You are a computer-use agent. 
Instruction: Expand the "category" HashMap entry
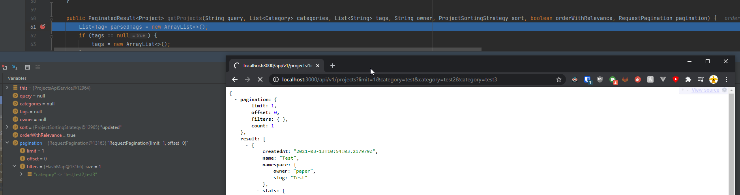(x=21, y=174)
